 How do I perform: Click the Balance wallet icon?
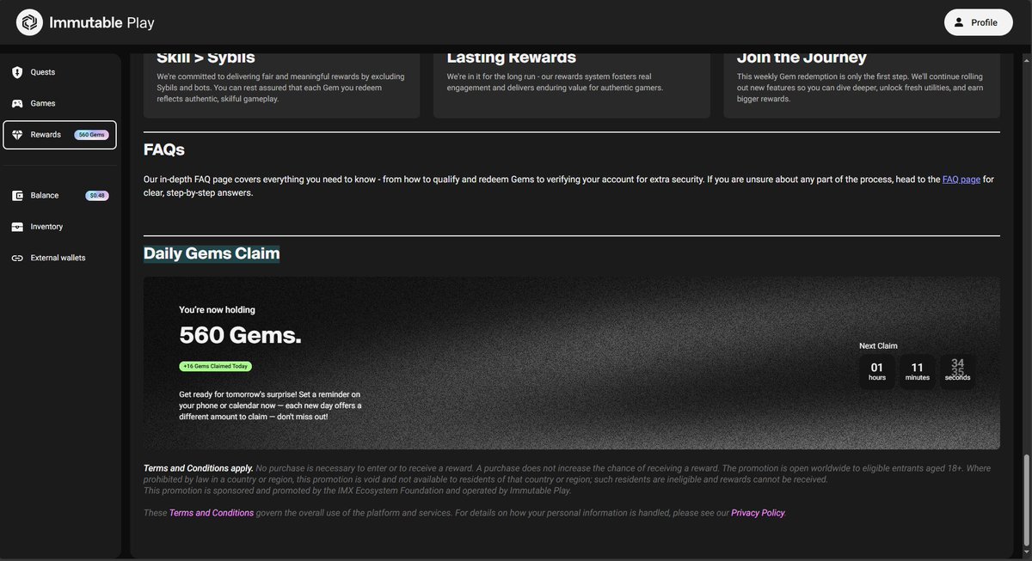tap(17, 196)
